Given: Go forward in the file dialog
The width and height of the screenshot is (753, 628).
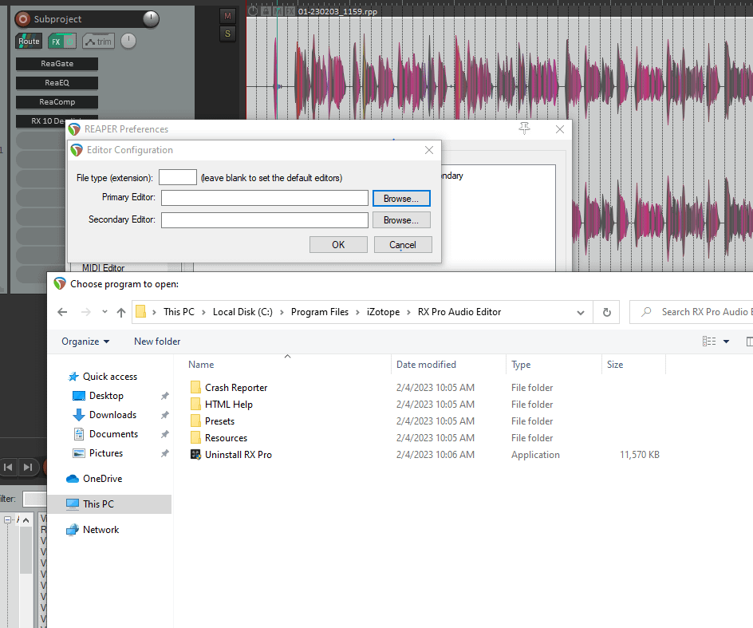Looking at the screenshot, I should (x=86, y=312).
